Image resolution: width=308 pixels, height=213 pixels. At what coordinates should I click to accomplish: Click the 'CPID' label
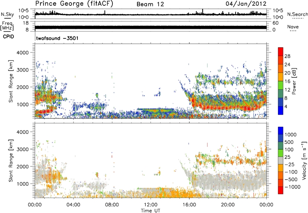click(x=8, y=37)
